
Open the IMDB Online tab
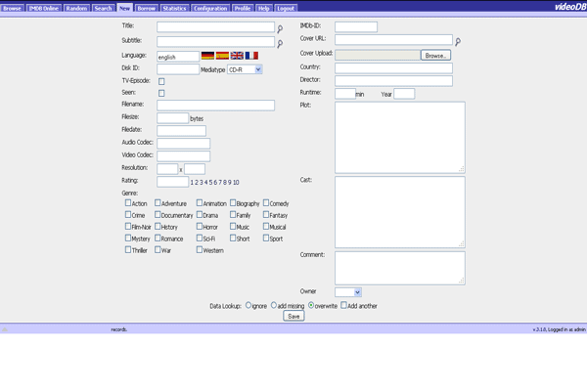point(44,8)
